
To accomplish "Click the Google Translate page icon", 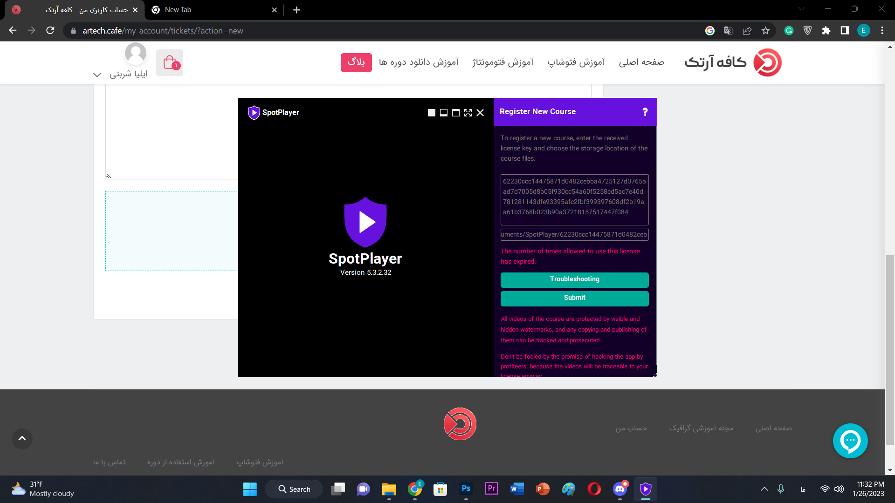I will (x=728, y=31).
